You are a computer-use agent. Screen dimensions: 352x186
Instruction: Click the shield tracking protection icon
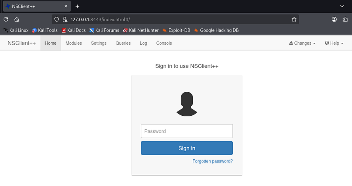point(56,19)
